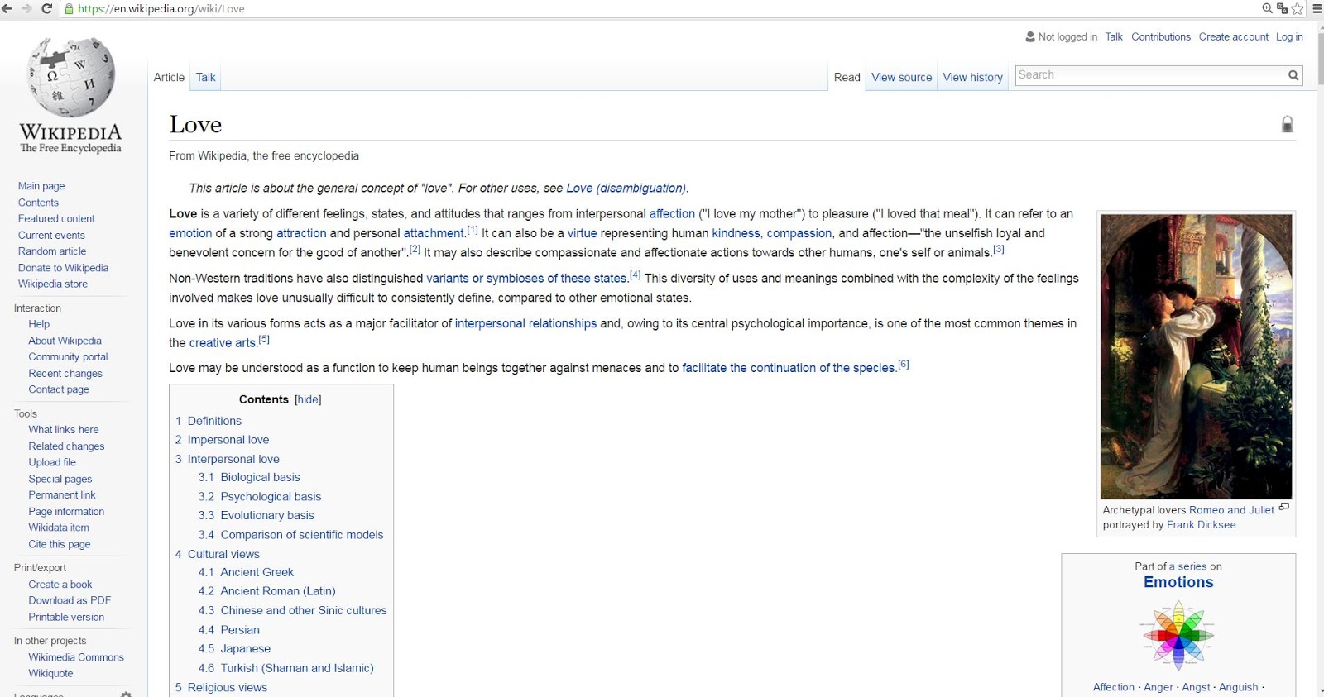The width and height of the screenshot is (1324, 697).
Task: Click the creative arts link
Action: [223, 343]
